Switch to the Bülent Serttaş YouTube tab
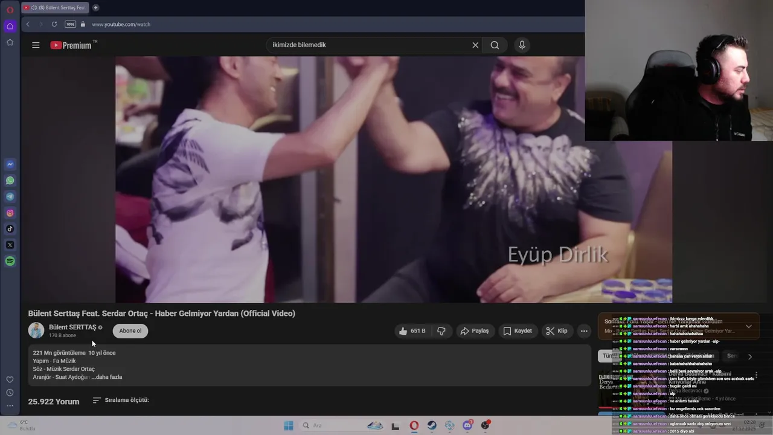773x435 pixels. point(55,8)
